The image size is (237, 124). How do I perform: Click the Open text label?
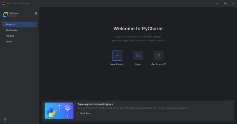pyautogui.click(x=138, y=64)
